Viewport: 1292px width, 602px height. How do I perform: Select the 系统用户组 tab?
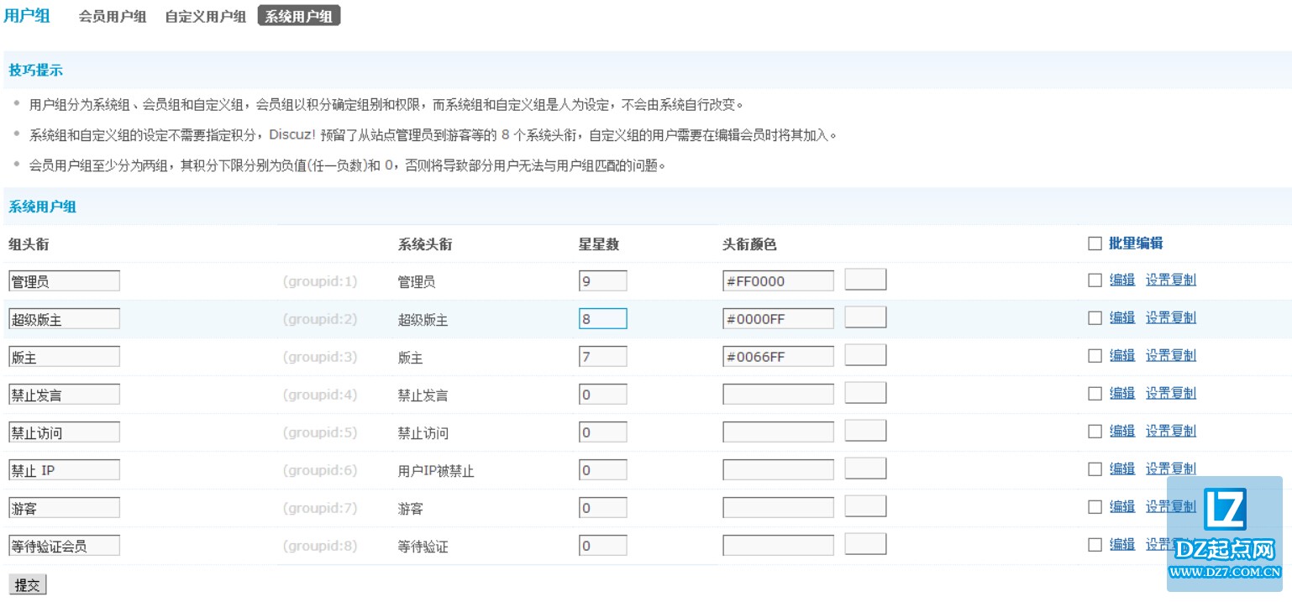tap(298, 15)
